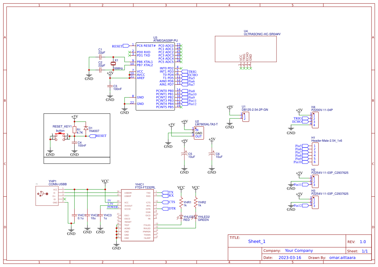Click the Pin11 net flag on H2 header

click(x=306, y=185)
